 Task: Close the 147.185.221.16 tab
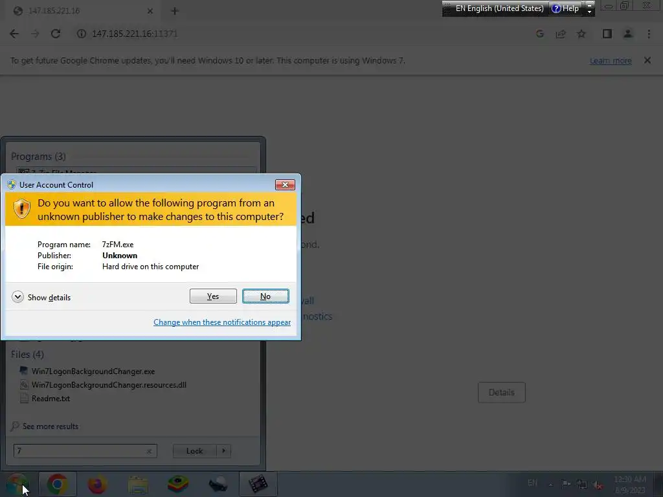(x=150, y=11)
